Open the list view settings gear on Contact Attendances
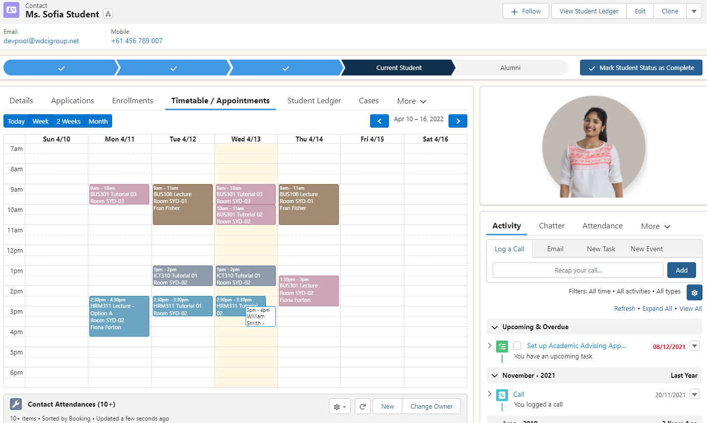Viewport: 707px width, 423px height. coord(339,406)
